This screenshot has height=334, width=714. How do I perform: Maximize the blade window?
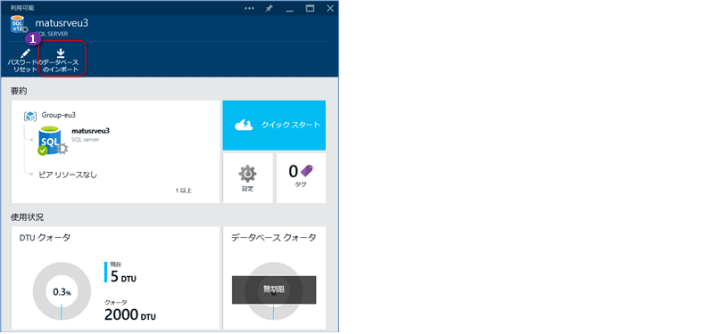(x=310, y=8)
